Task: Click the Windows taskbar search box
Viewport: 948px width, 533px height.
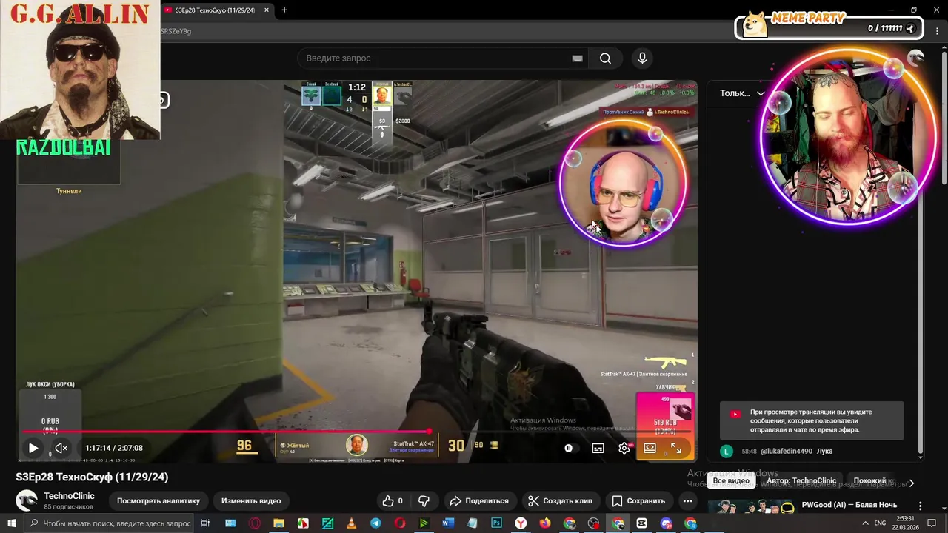Action: (110, 523)
